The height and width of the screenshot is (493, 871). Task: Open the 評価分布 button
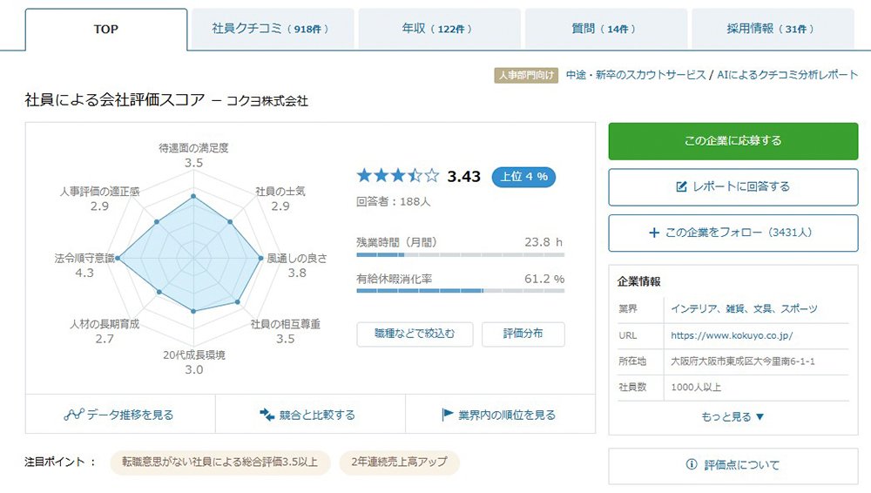click(x=523, y=334)
